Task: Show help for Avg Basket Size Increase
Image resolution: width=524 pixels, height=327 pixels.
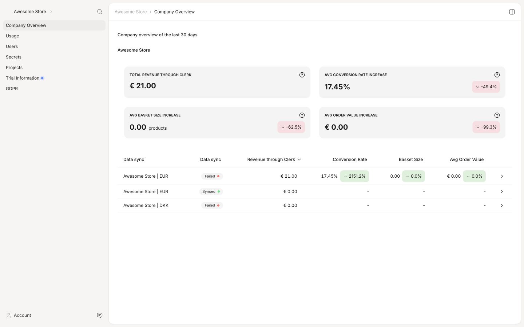Action: click(302, 115)
